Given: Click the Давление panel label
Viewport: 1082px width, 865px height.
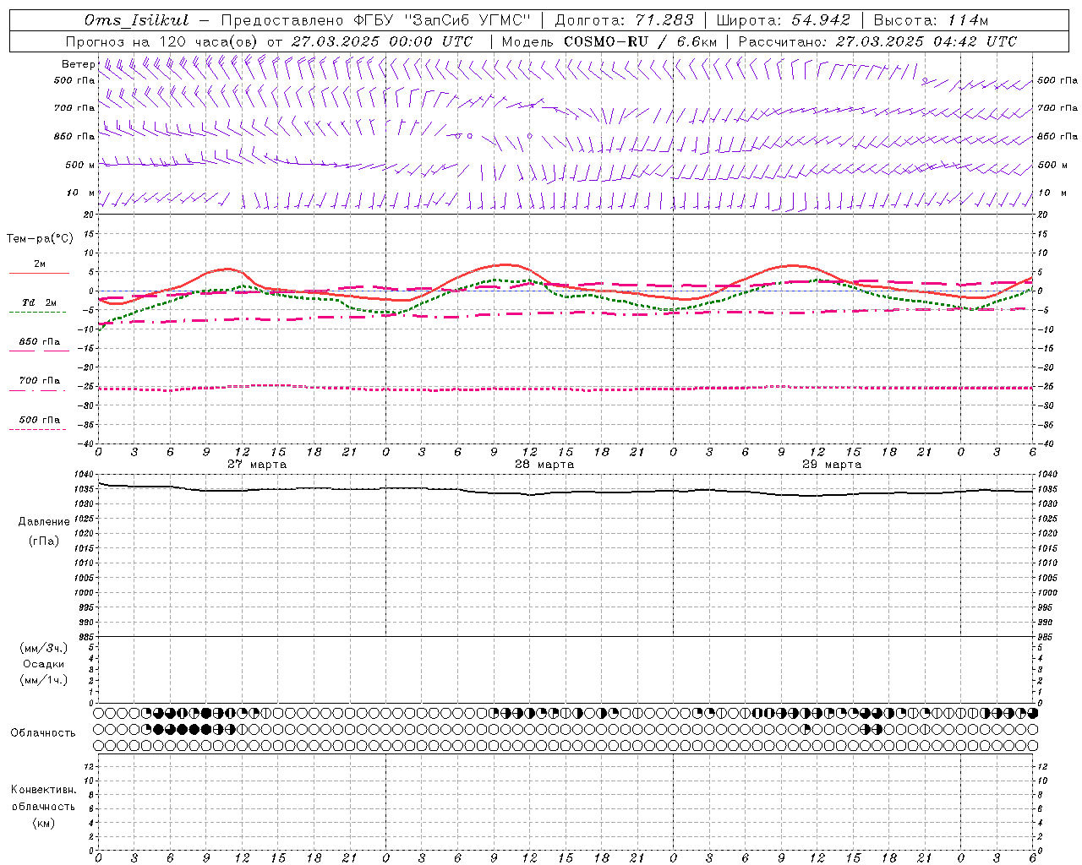Looking at the screenshot, I should point(44,522).
